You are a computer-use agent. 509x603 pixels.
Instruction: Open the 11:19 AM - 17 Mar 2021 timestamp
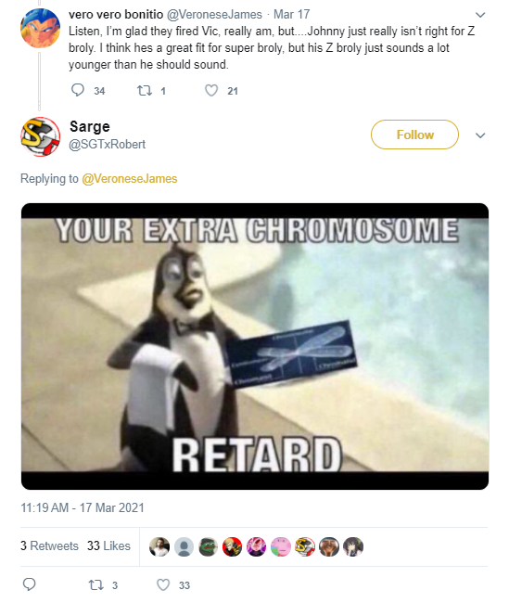[x=83, y=507]
